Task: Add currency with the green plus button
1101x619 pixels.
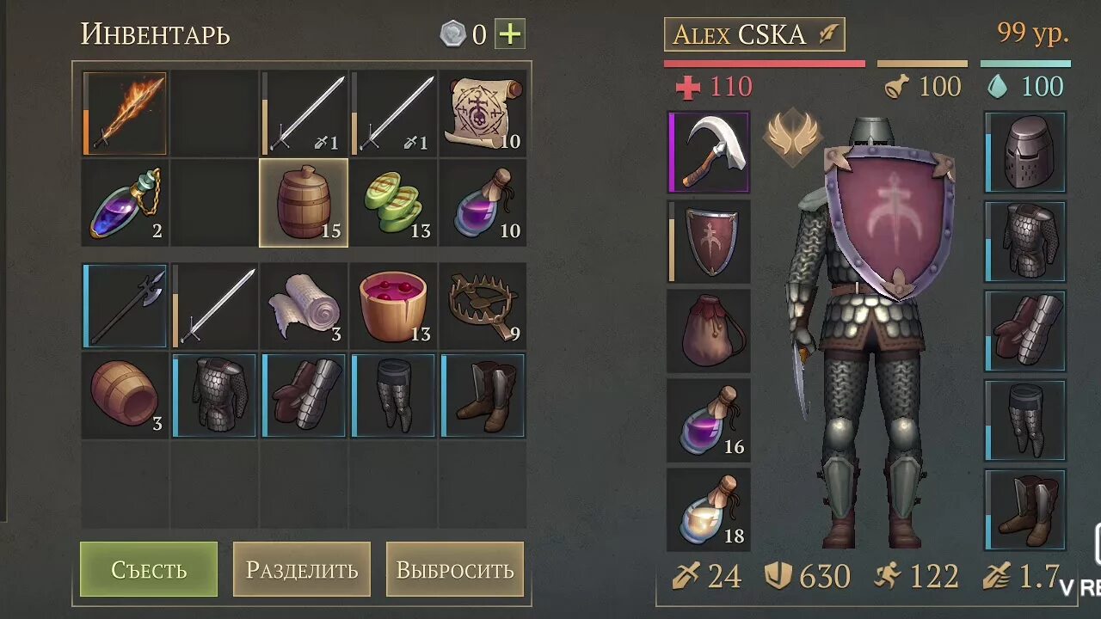Action: click(x=510, y=34)
